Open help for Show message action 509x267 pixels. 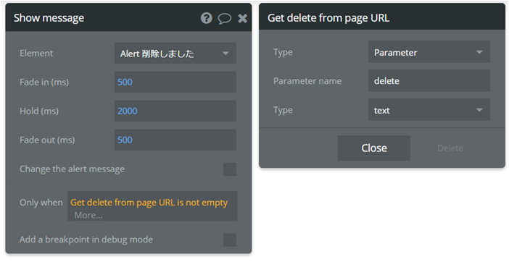click(x=206, y=18)
